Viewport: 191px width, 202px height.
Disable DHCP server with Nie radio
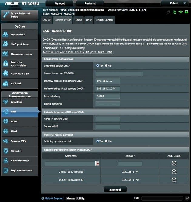pos(106,66)
